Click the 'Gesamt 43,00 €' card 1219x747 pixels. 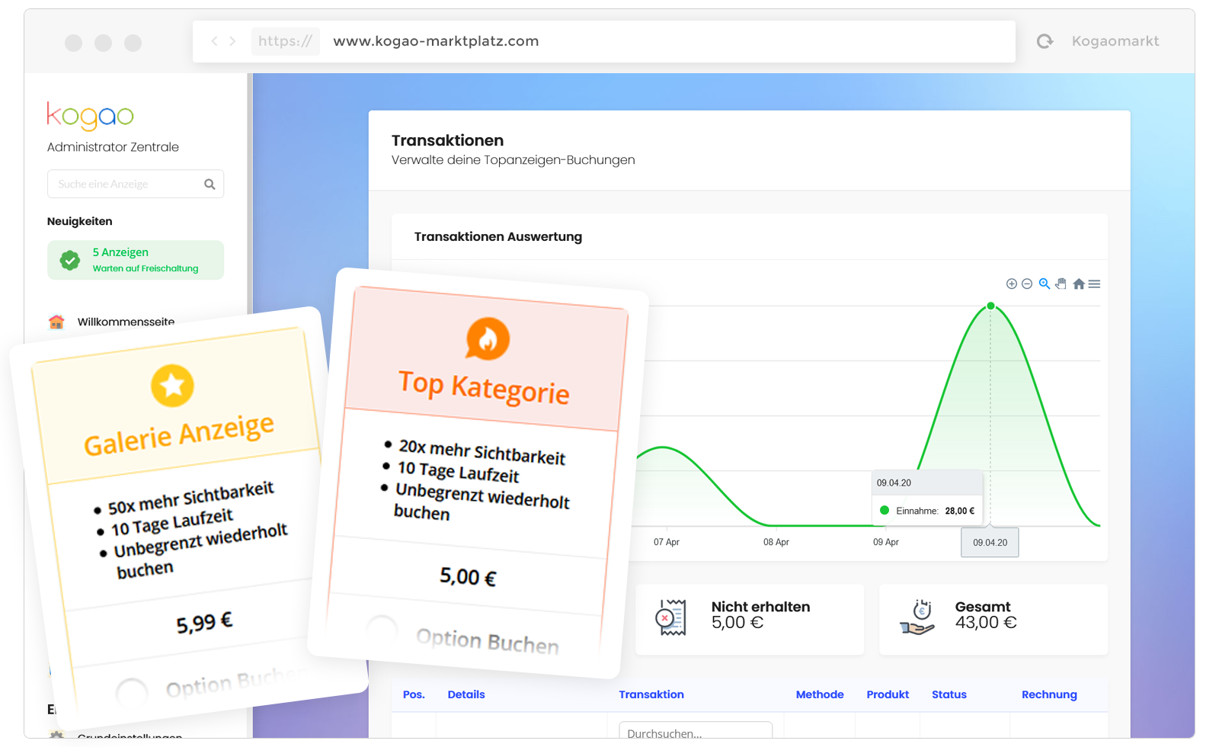[x=993, y=619]
